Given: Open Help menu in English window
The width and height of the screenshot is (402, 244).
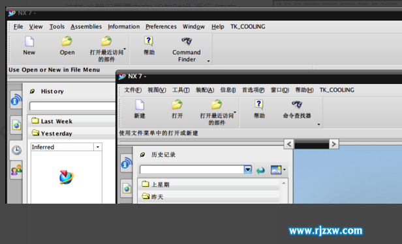Looking at the screenshot, I should [218, 27].
